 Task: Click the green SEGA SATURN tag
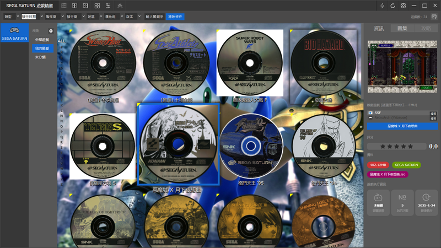[x=406, y=165]
